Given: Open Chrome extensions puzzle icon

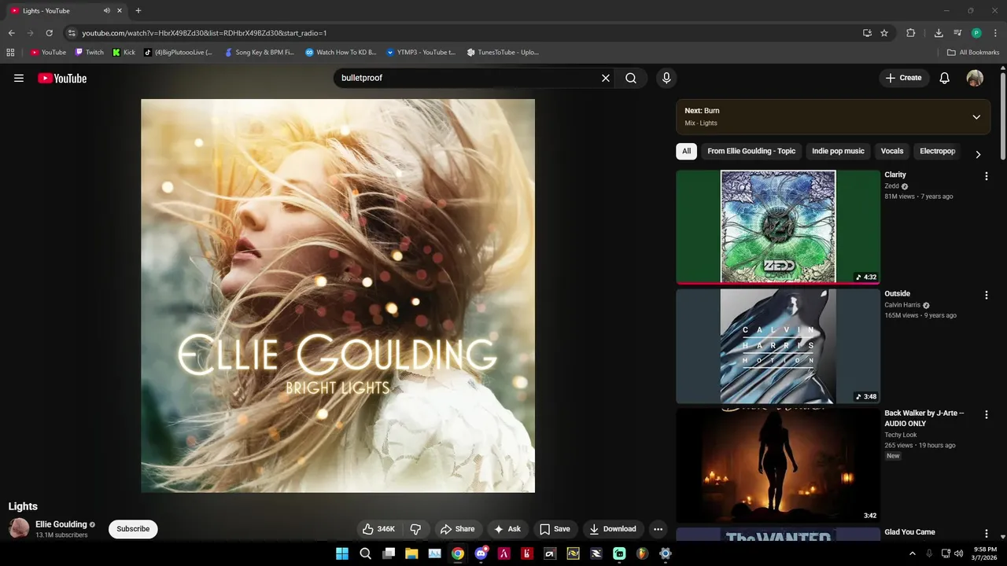Looking at the screenshot, I should point(911,33).
